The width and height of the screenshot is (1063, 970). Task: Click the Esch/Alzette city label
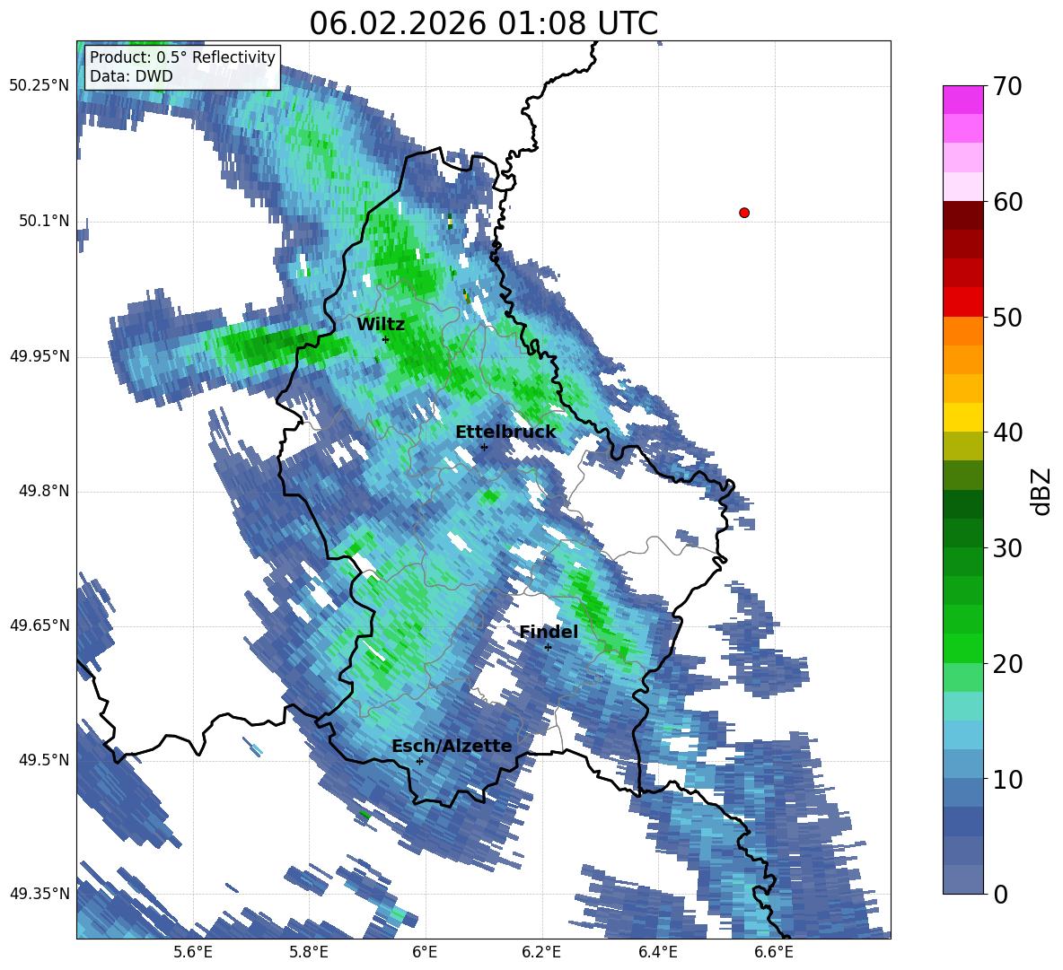click(x=452, y=746)
